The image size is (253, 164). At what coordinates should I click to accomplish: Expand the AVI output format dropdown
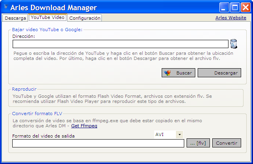click(x=179, y=134)
